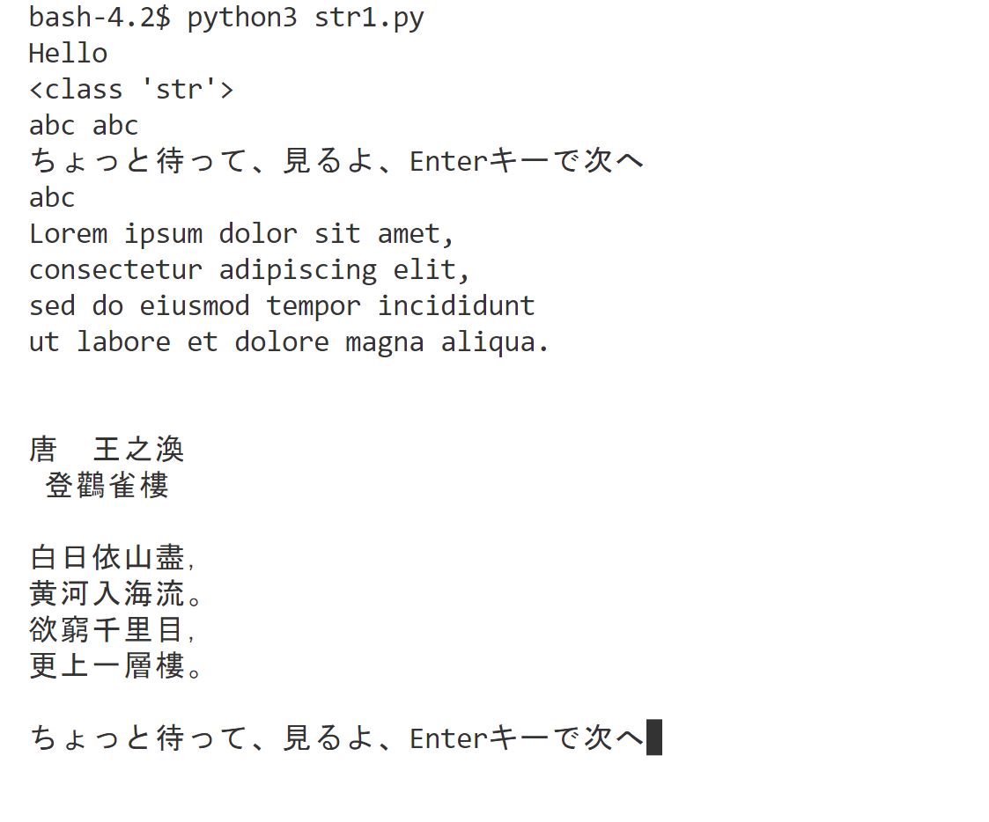The width and height of the screenshot is (989, 822).
Task: Click the Hello output line
Action: pos(68,54)
